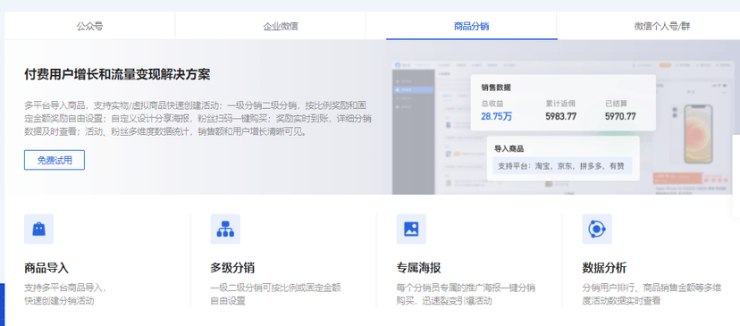Click the picture icon above 专属海报
Viewport: 740px width, 326px height.
tap(411, 229)
